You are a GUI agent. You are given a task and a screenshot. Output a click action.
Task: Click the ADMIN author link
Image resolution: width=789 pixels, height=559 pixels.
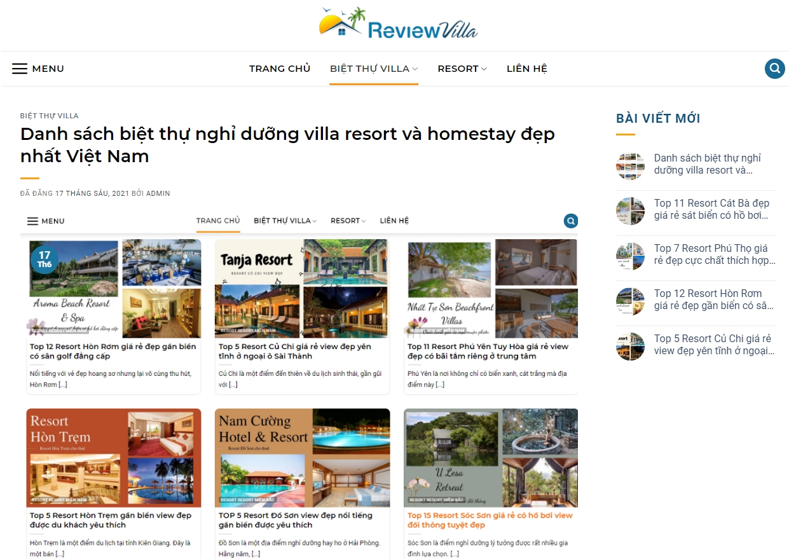pyautogui.click(x=158, y=193)
